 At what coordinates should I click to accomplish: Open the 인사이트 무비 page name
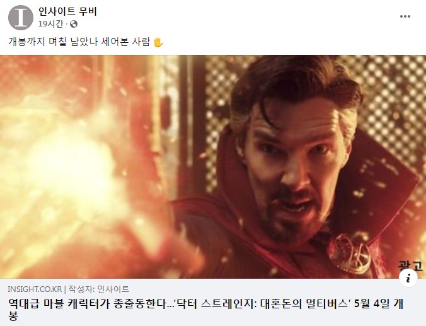[x=67, y=11]
